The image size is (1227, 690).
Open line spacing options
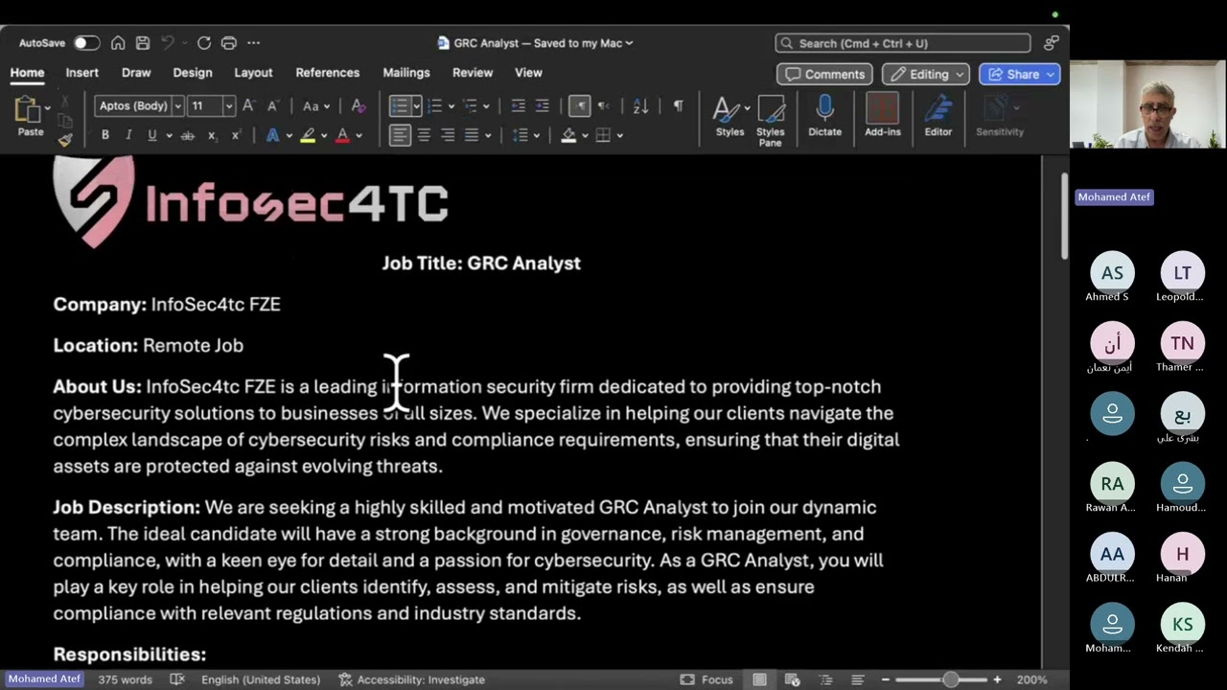tap(521, 136)
